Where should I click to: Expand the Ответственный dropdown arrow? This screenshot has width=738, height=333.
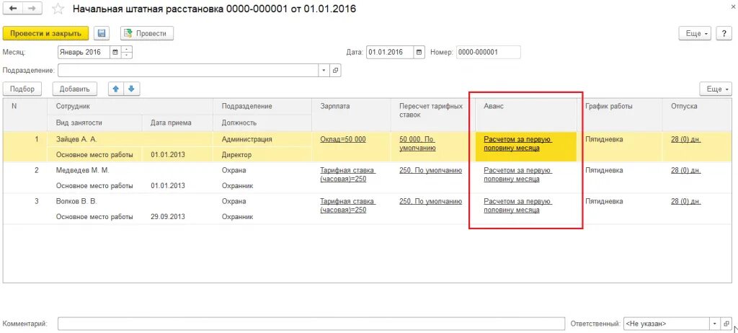click(x=714, y=324)
